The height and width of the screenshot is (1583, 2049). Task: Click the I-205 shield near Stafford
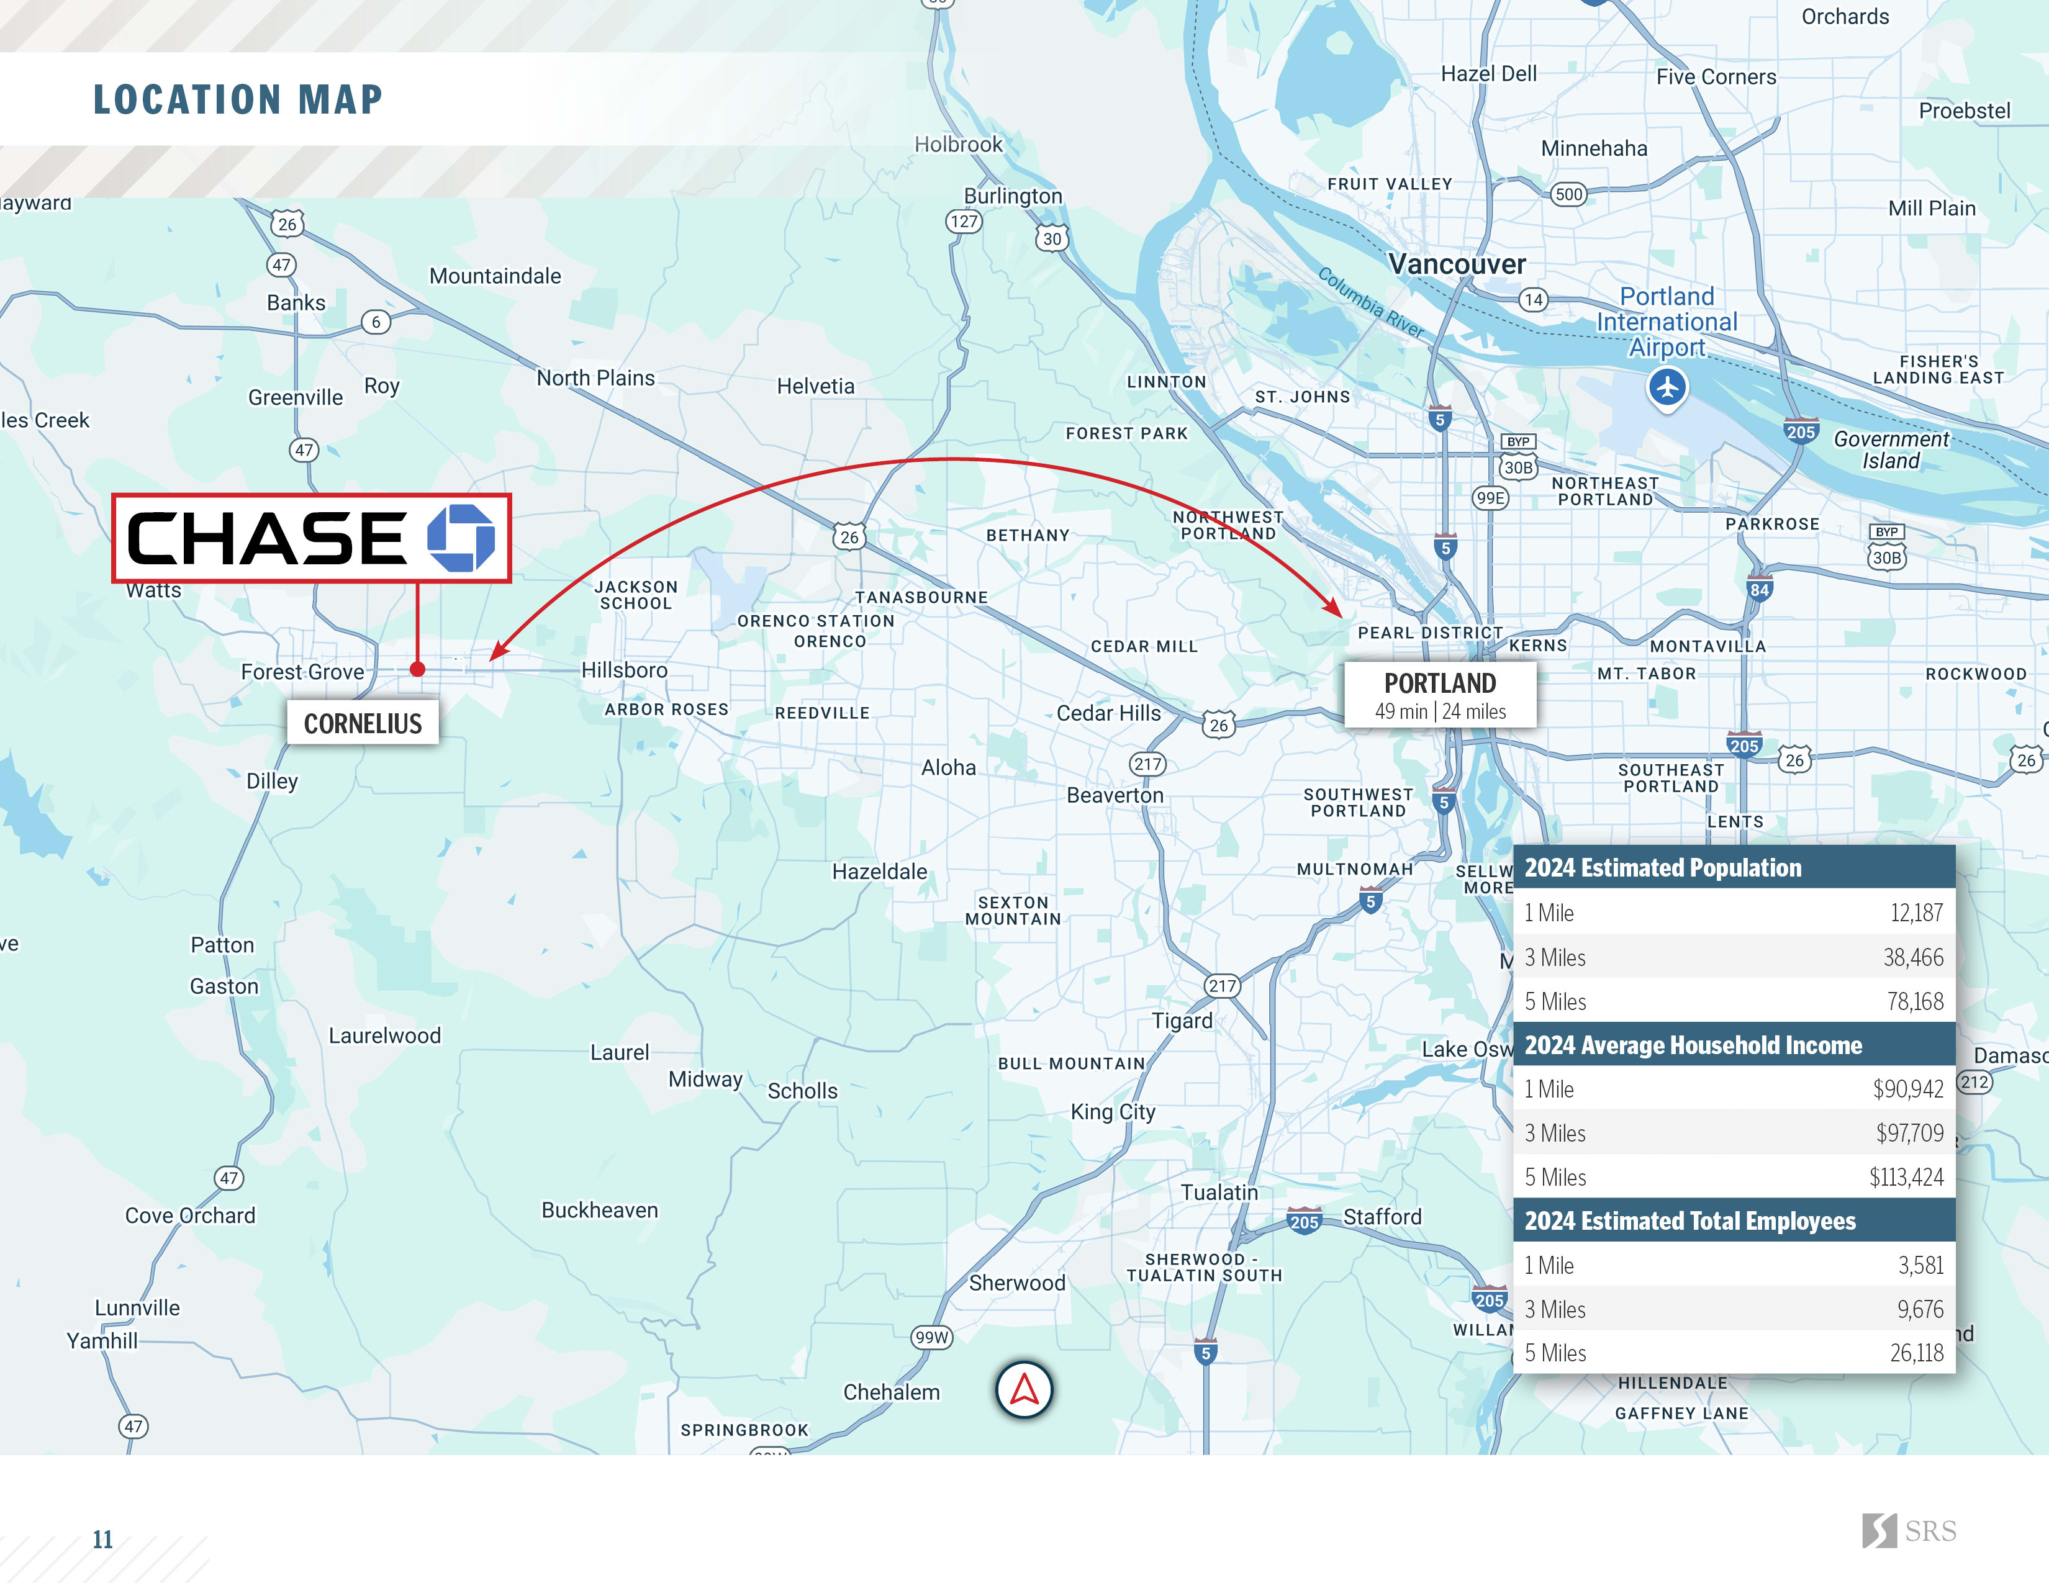coord(1304,1220)
